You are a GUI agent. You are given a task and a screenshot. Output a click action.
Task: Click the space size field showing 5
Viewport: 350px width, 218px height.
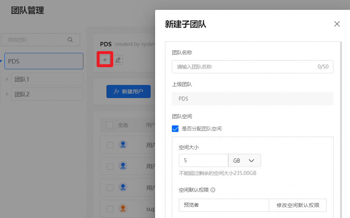(204, 160)
